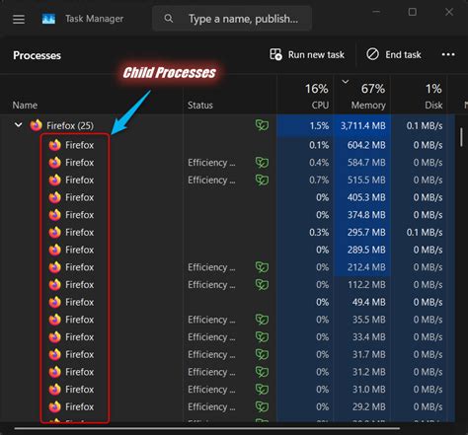Select the Firefox process using 295.7 MB
This screenshot has height=435, width=468.
(x=227, y=232)
